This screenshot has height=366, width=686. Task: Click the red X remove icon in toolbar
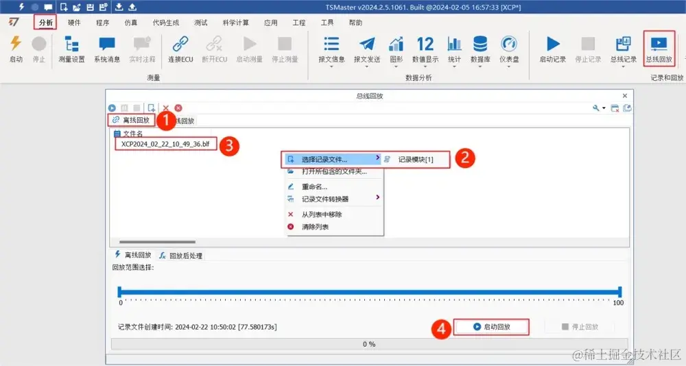[x=166, y=108]
